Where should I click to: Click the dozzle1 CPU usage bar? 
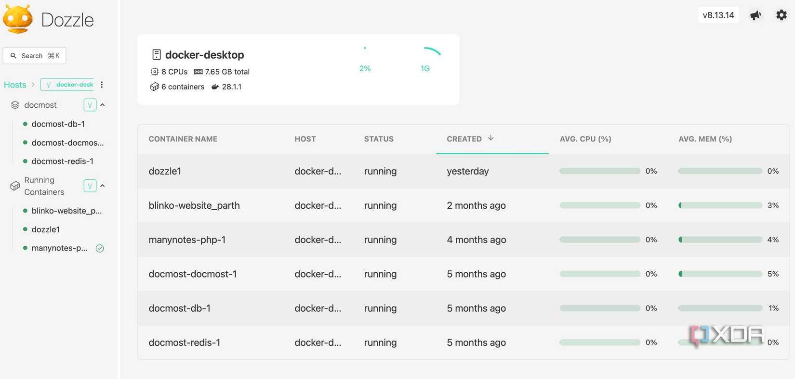point(600,171)
